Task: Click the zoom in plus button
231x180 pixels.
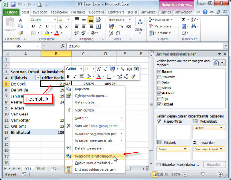Action: pyautogui.click(x=220, y=174)
